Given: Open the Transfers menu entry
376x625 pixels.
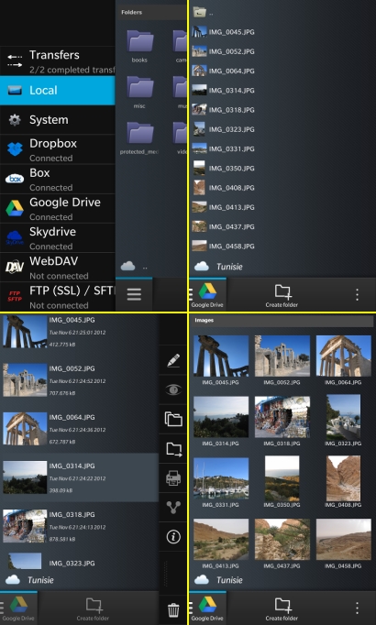Looking at the screenshot, I should [x=58, y=61].
